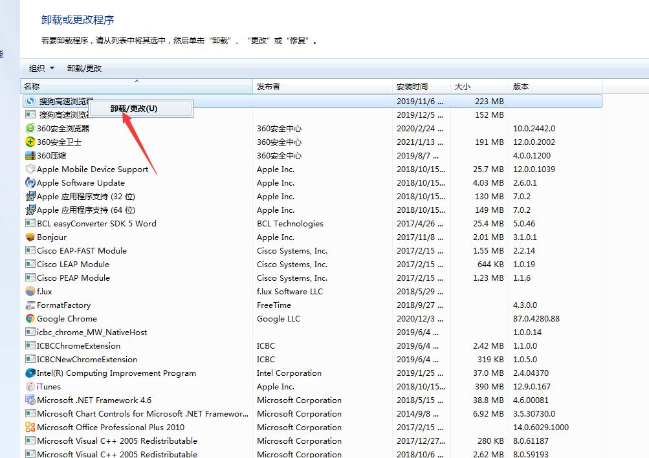Click the Apple Software Update icon
Viewport: 649px width, 458px height.
click(30, 182)
